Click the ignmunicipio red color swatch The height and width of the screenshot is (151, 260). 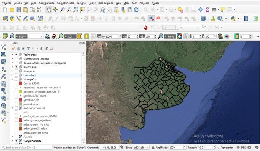21,100
